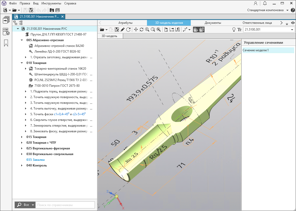
Task: Open the Инструменты menu
Action: tap(51, 3)
